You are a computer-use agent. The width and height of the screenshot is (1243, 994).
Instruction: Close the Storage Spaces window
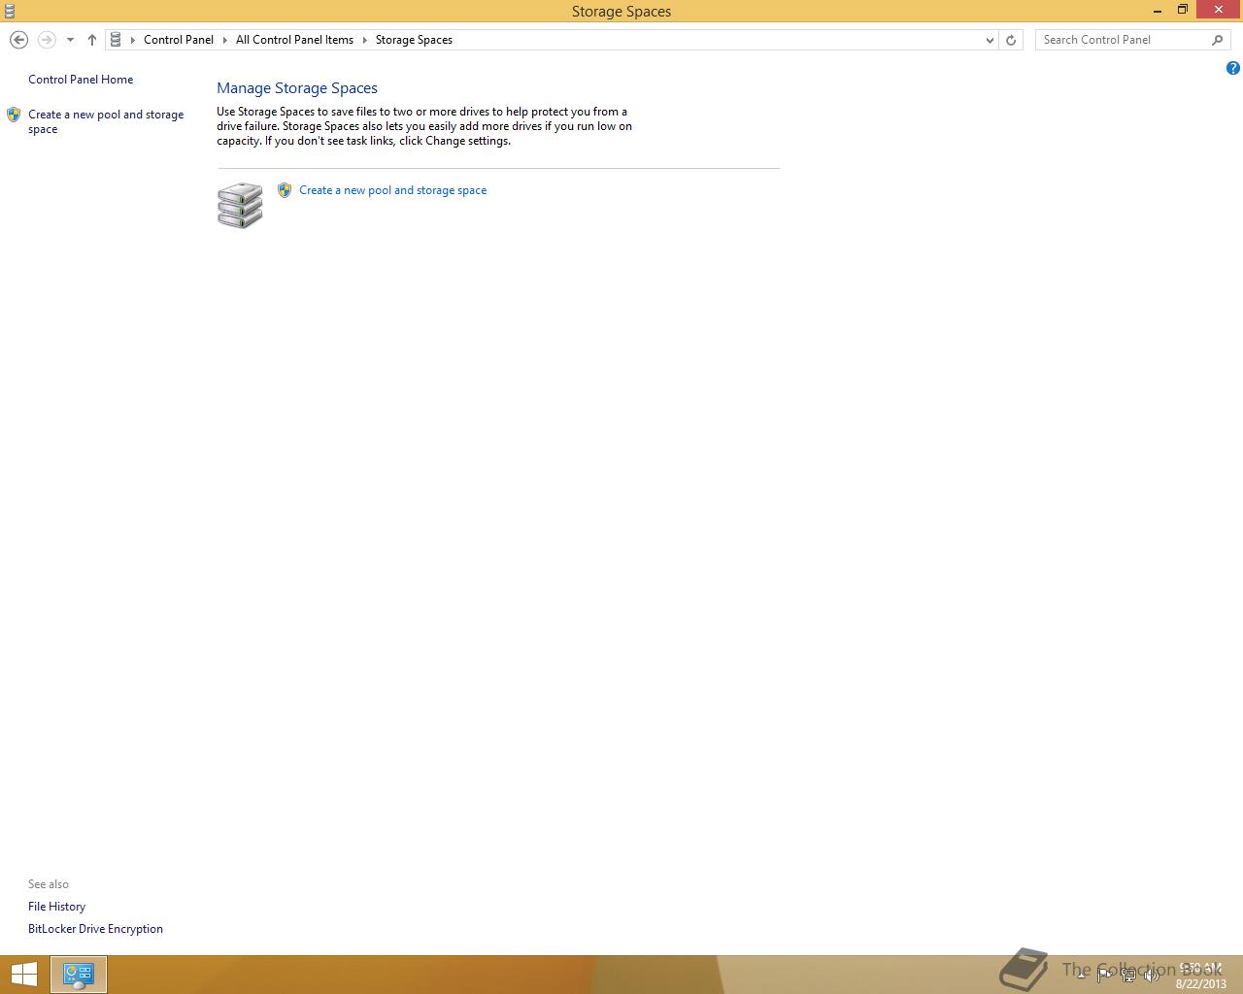tap(1219, 10)
